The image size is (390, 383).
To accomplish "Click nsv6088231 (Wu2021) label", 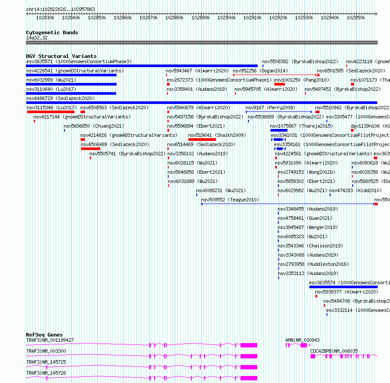I will 221,190.
